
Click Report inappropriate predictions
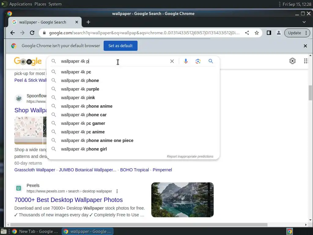(190, 156)
